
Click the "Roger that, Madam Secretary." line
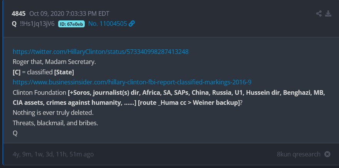pyautogui.click(x=54, y=62)
